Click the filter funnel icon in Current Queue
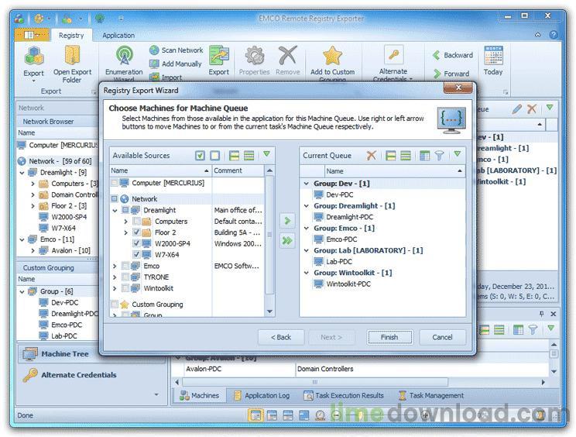The image size is (576, 437). click(x=439, y=156)
